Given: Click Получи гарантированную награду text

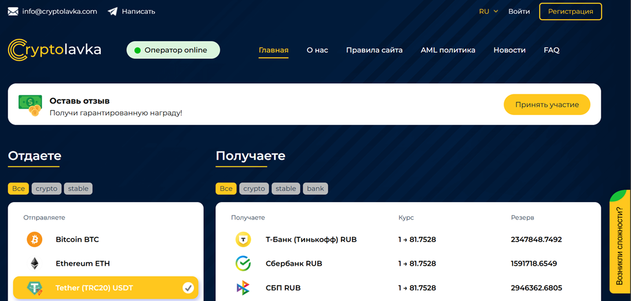Looking at the screenshot, I should pyautogui.click(x=116, y=113).
